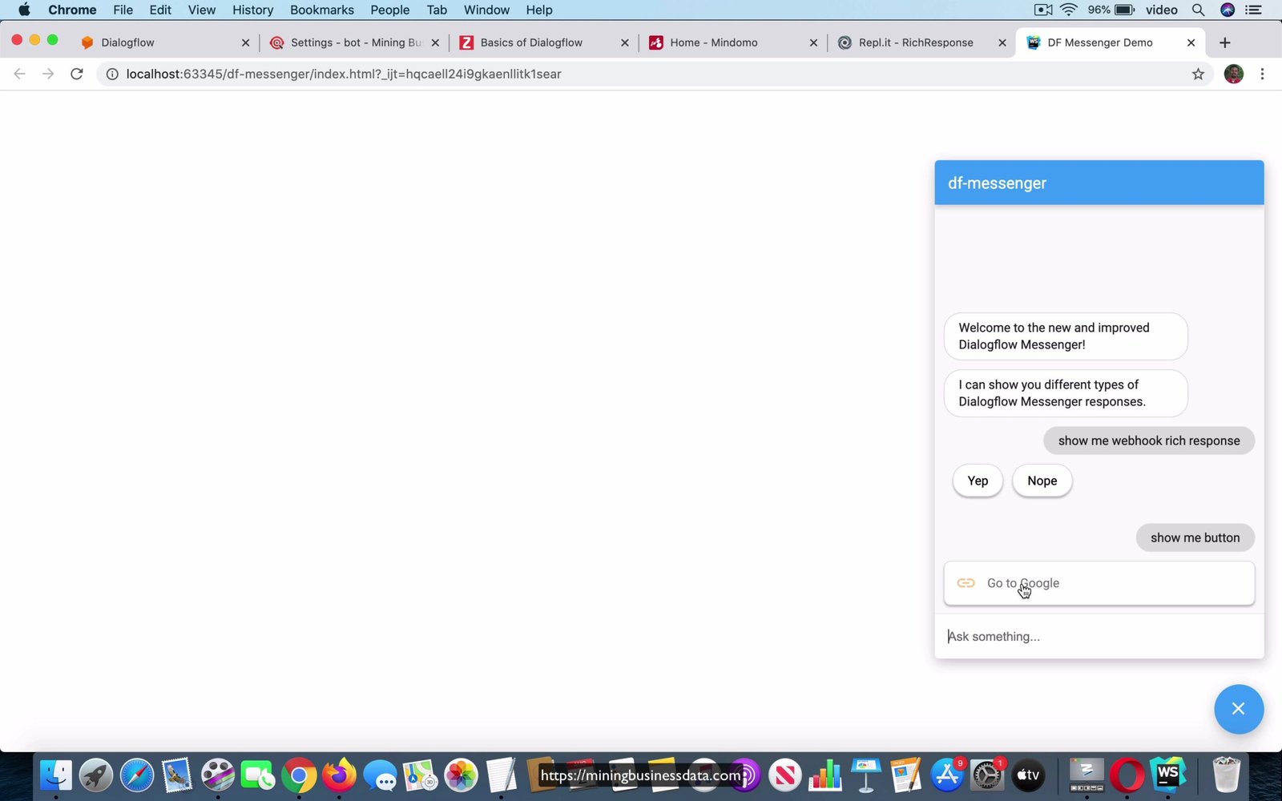
Task: Open Safari from the Dock
Action: (x=137, y=775)
